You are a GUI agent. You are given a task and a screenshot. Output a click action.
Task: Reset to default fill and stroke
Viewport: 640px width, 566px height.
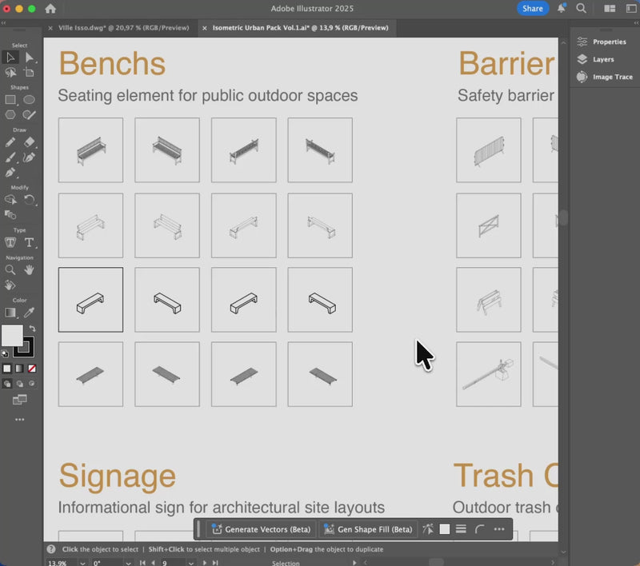click(x=5, y=353)
